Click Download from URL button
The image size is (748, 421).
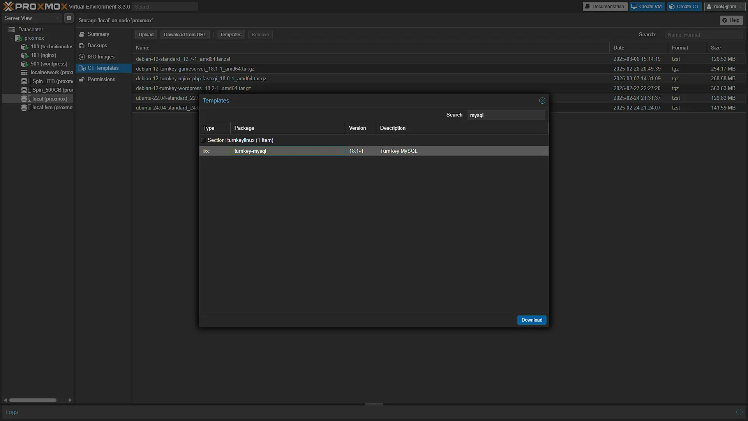tap(185, 35)
